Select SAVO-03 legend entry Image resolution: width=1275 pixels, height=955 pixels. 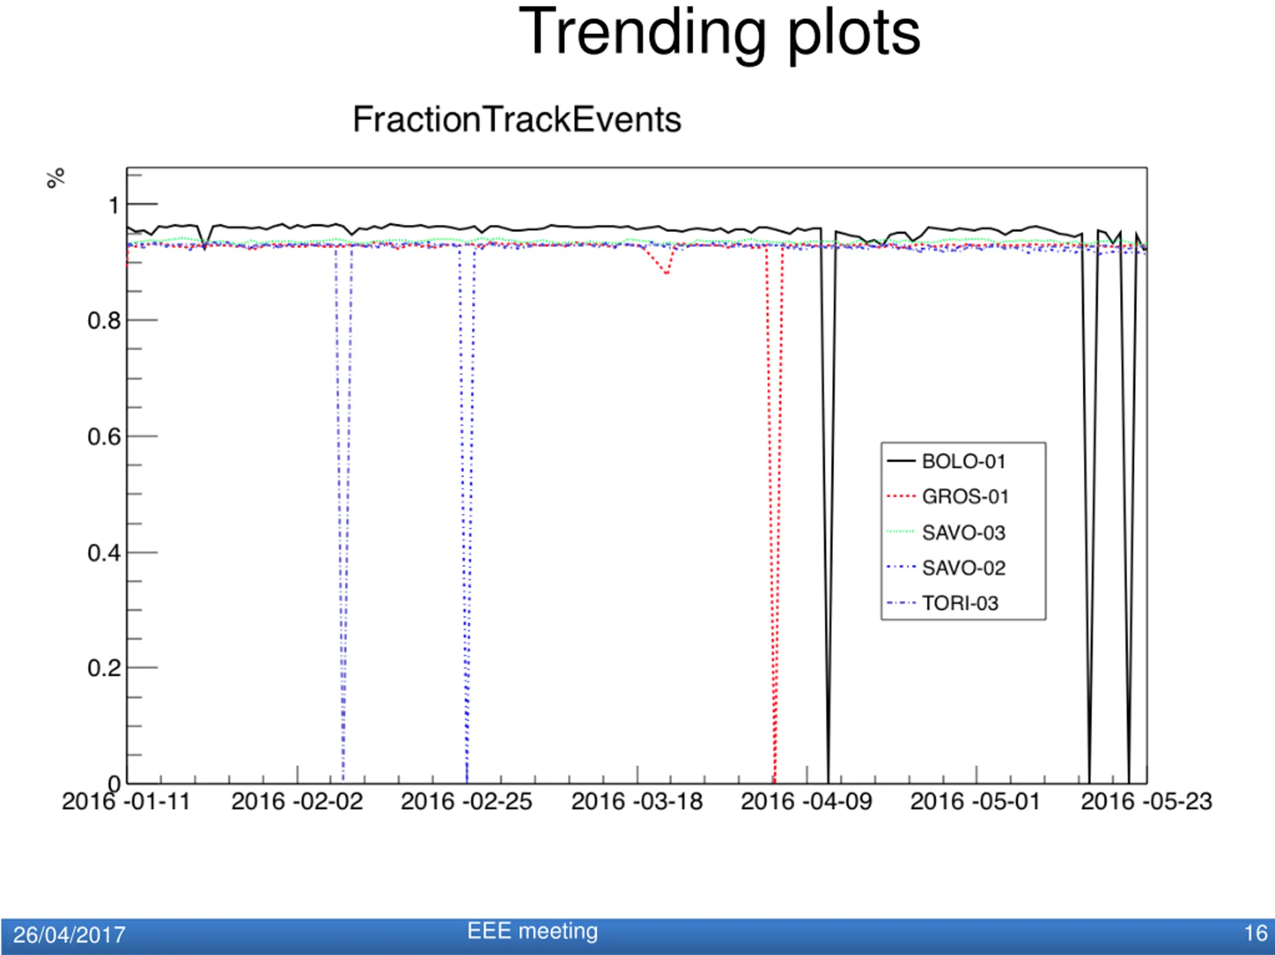[946, 533]
